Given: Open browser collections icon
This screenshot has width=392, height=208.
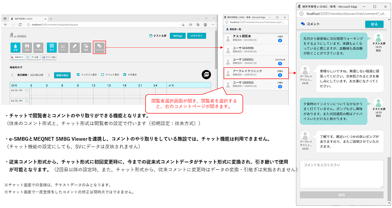Looking at the screenshot, I should [x=198, y=25].
